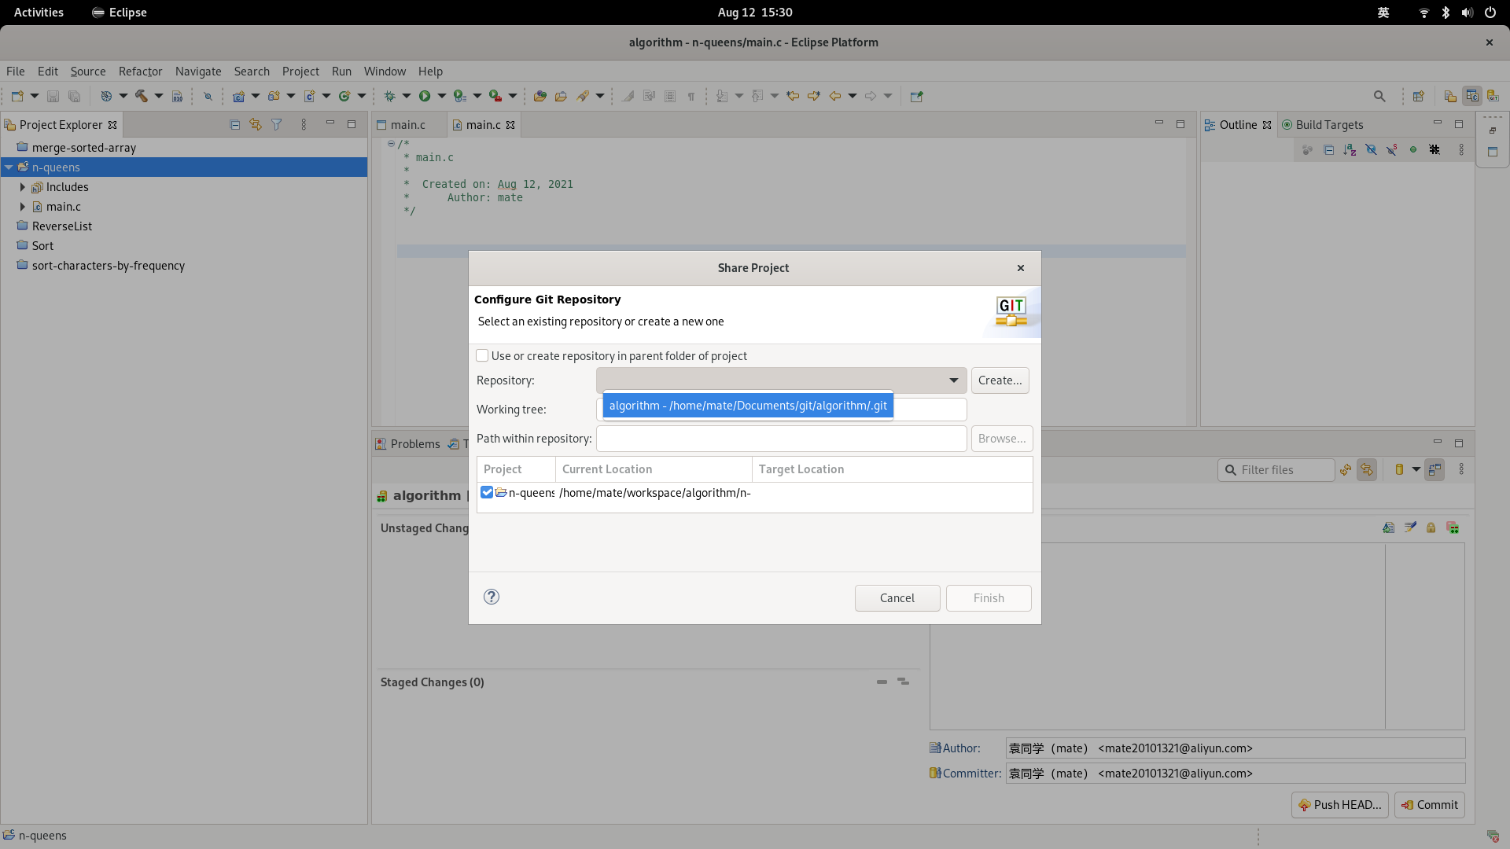Open the dropdown arrow next to Debug icon
Image resolution: width=1510 pixels, height=849 pixels.
coord(407,96)
